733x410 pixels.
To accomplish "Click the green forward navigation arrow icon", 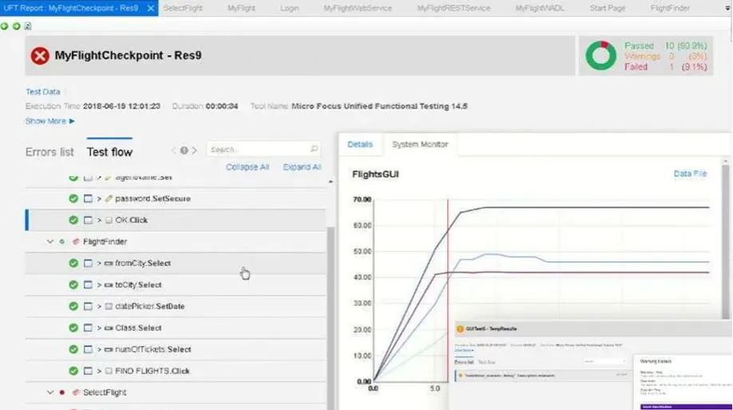I will (16, 26).
